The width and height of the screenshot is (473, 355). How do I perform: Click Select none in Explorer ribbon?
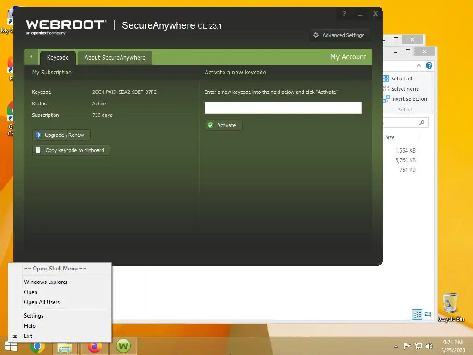coord(401,89)
